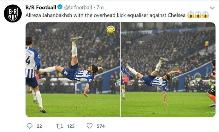Retweet using the retweet arrows icon
219x132 pixels.
coord(59,126)
